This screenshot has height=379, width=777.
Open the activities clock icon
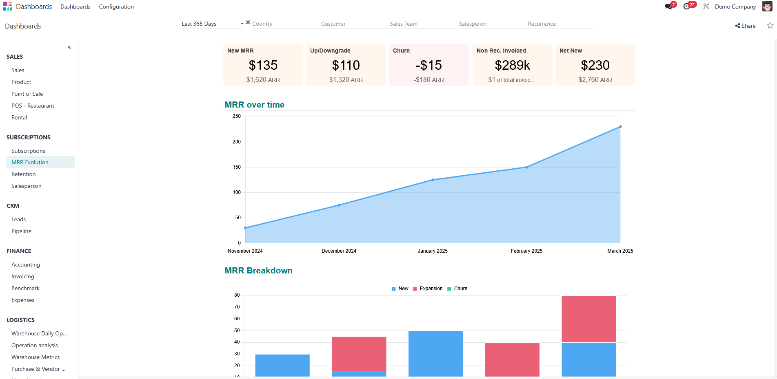(x=687, y=7)
